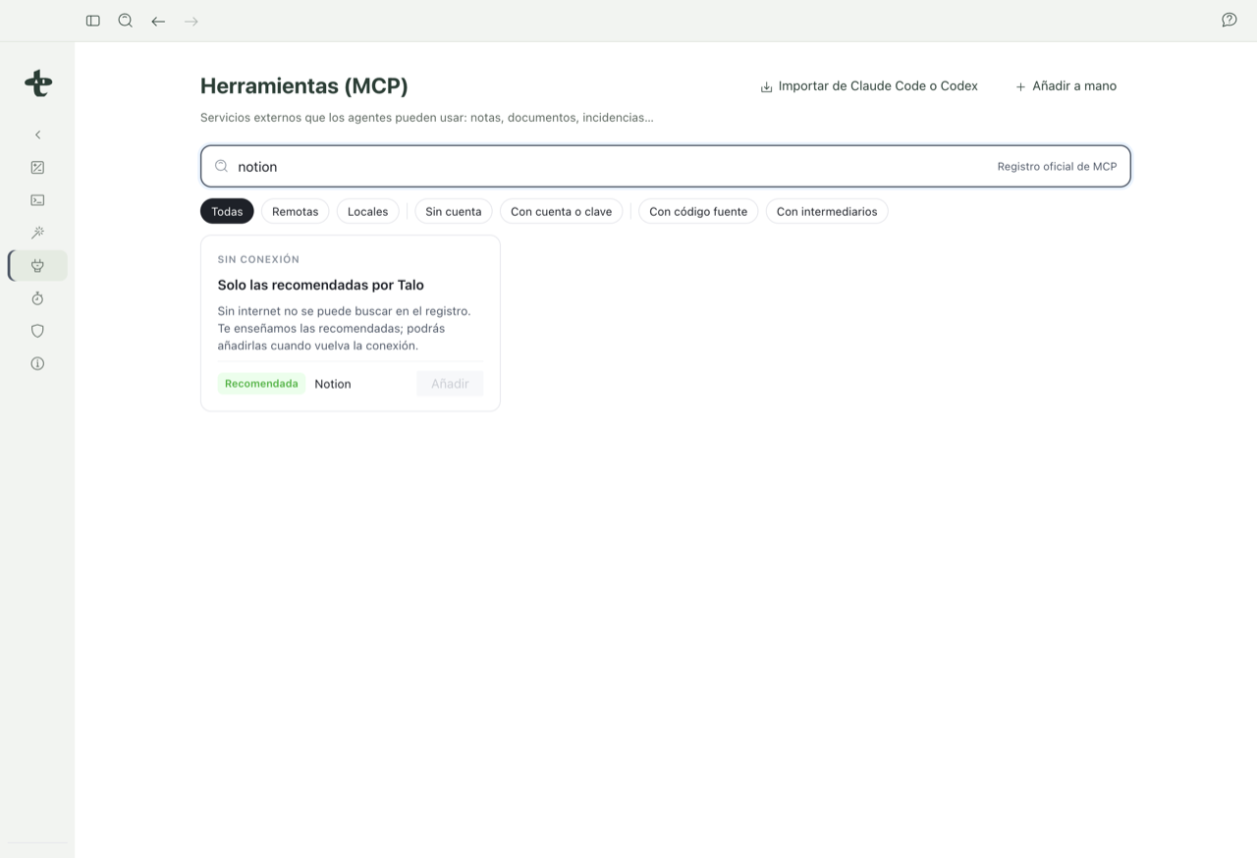Open the info section in the sidebar
This screenshot has height=858, width=1257.
click(37, 363)
